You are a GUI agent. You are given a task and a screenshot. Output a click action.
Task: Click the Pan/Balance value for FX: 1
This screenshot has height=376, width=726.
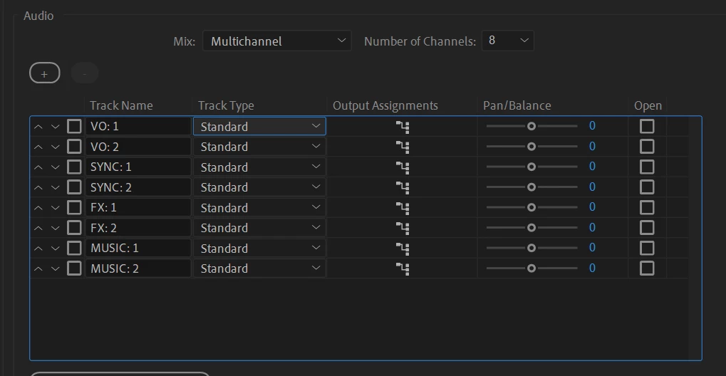[x=592, y=207]
